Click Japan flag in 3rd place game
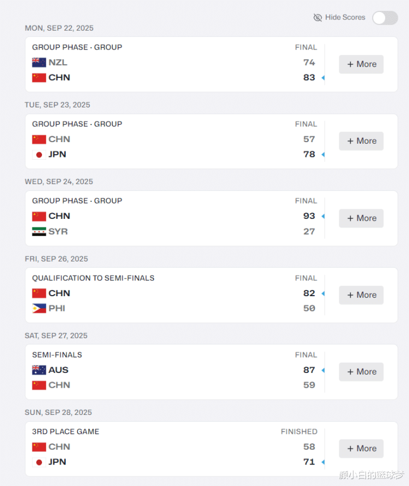409x486 pixels. (39, 462)
